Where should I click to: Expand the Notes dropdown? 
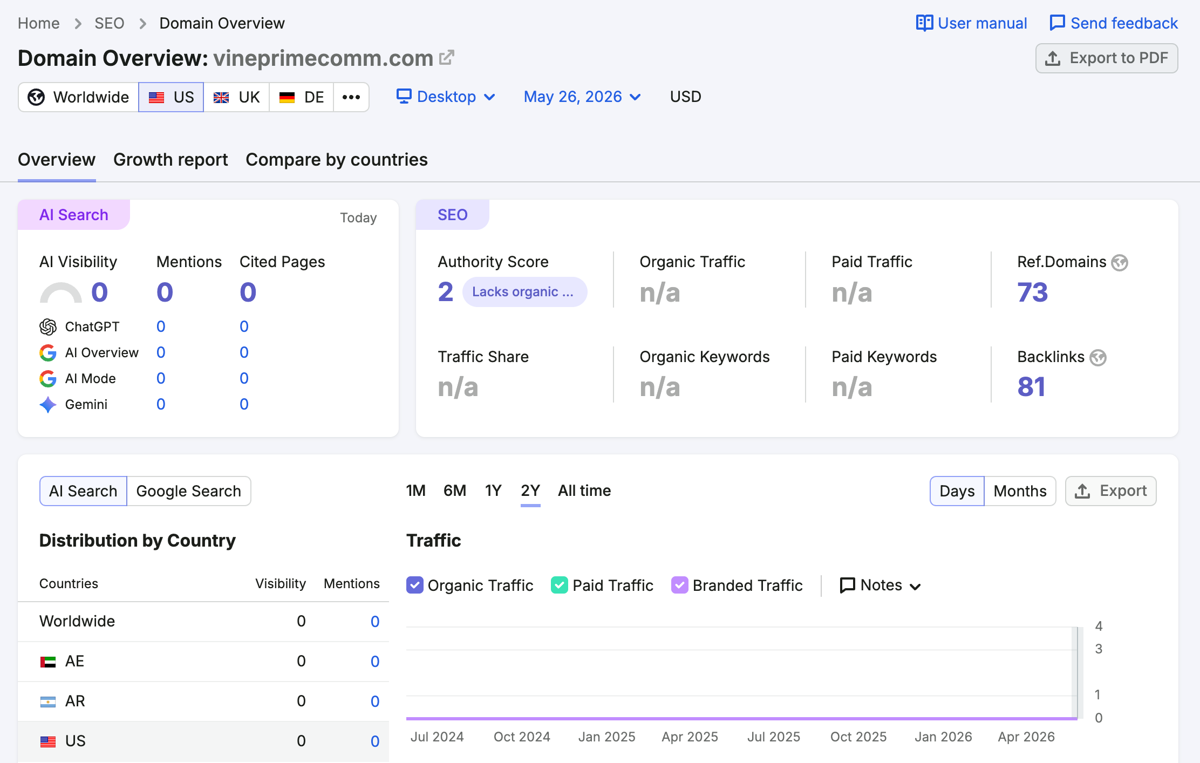[x=881, y=585]
